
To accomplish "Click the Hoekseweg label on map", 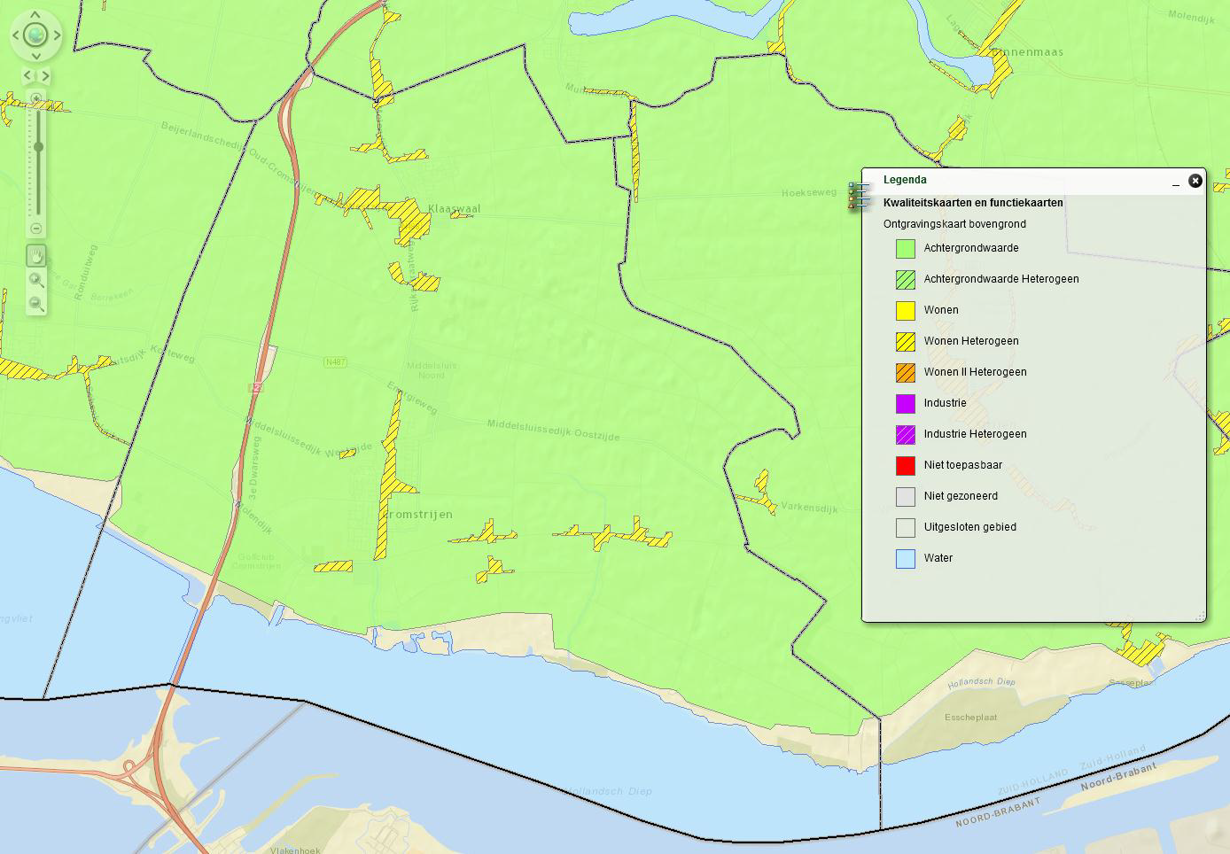I will point(808,192).
